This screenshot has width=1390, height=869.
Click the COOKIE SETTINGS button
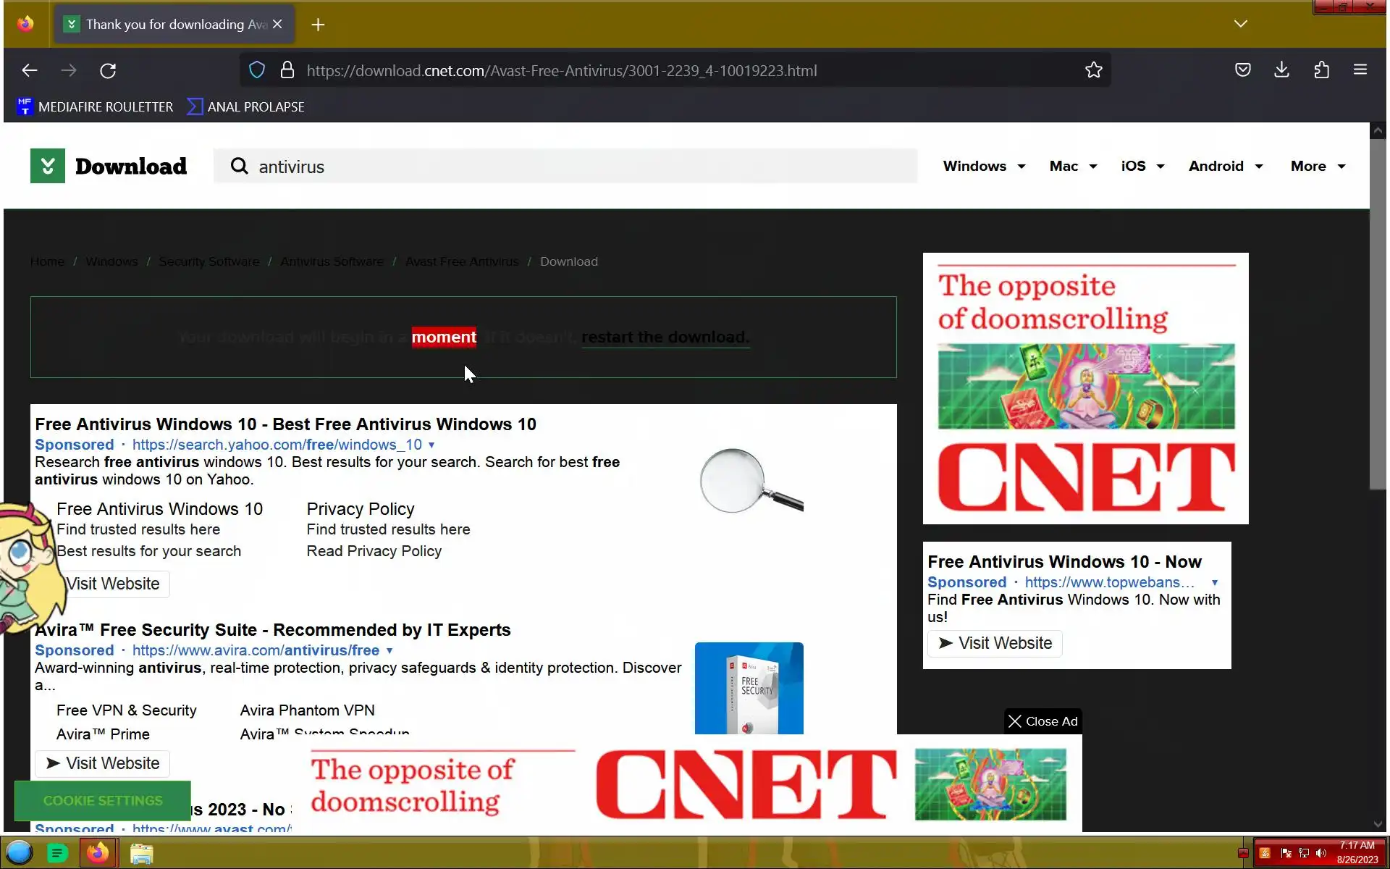(103, 800)
